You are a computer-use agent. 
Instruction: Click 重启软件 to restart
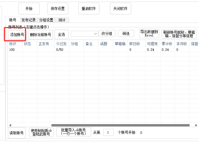pyautogui.click(x=89, y=9)
